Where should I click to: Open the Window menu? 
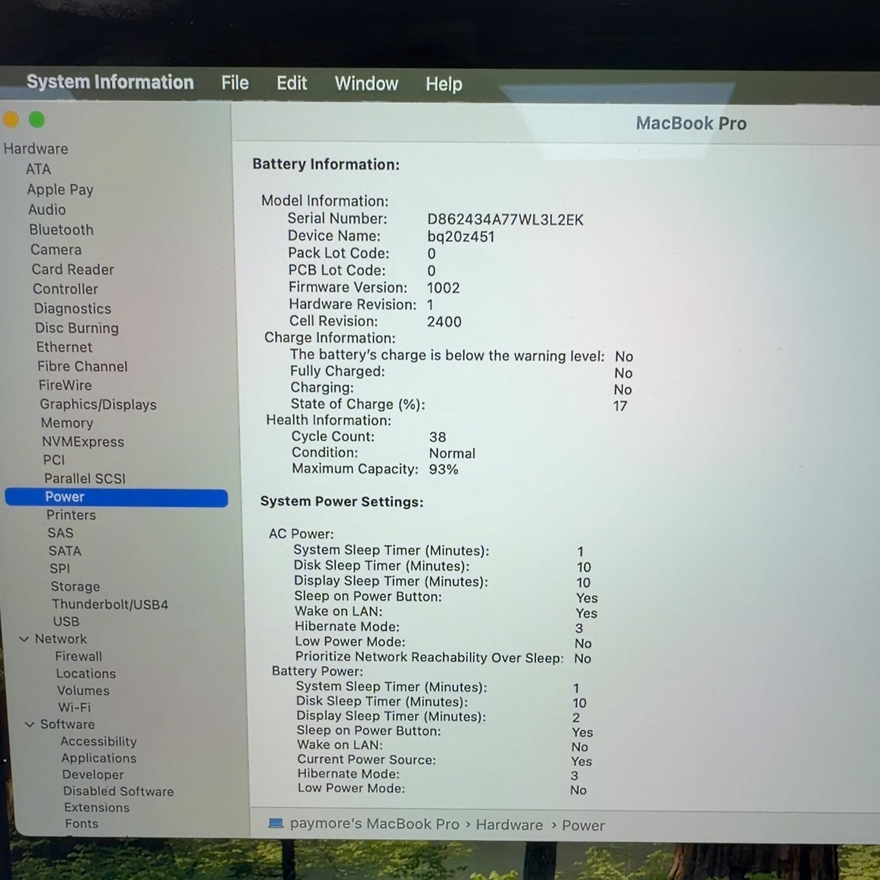(367, 83)
